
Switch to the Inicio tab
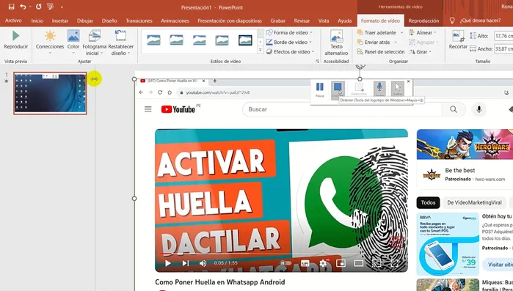coord(37,21)
